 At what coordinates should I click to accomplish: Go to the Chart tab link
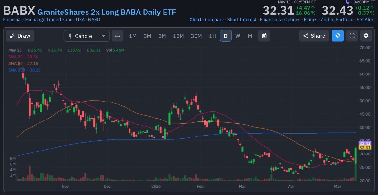(x=196, y=20)
